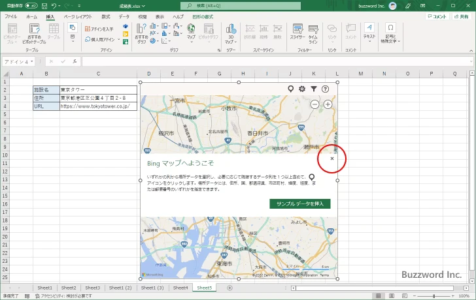Click the Insert Function fx icon
This screenshot has height=300, width=476.
(75, 61)
